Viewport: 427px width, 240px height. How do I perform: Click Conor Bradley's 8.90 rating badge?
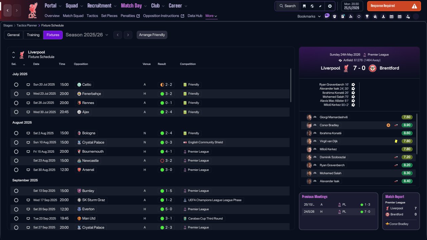click(x=407, y=125)
